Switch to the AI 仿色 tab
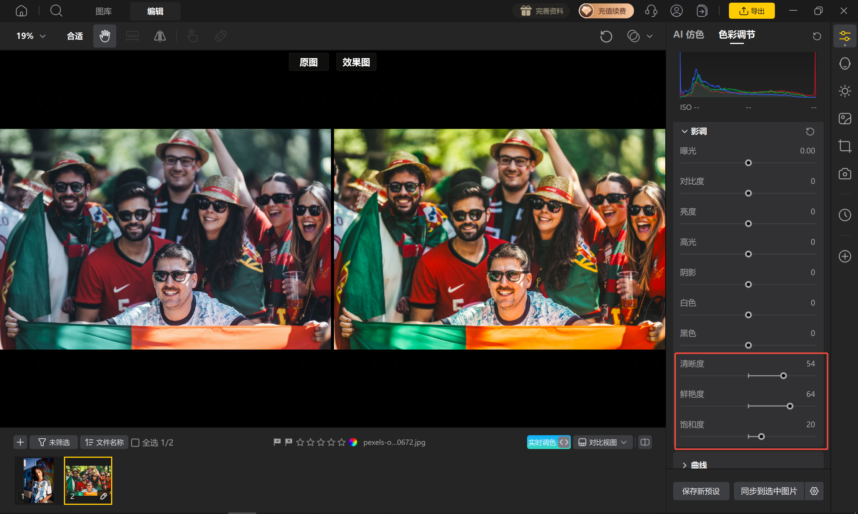The image size is (858, 514). (x=688, y=34)
